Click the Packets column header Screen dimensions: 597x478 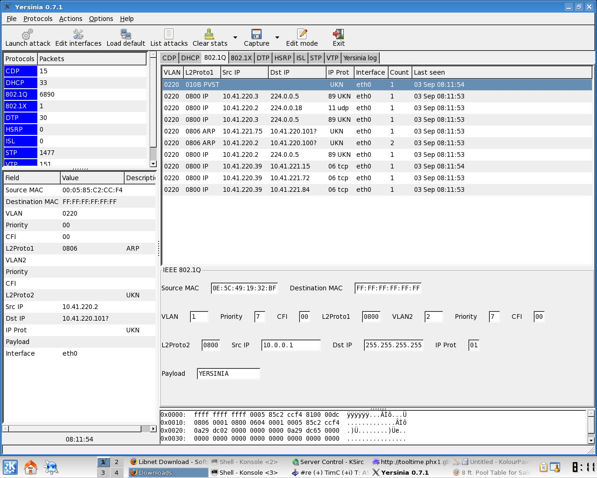click(x=92, y=59)
